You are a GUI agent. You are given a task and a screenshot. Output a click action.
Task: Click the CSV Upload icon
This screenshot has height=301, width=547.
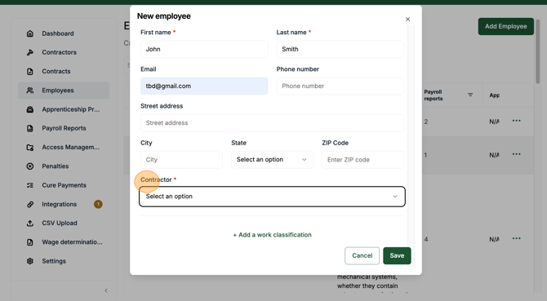tap(30, 224)
